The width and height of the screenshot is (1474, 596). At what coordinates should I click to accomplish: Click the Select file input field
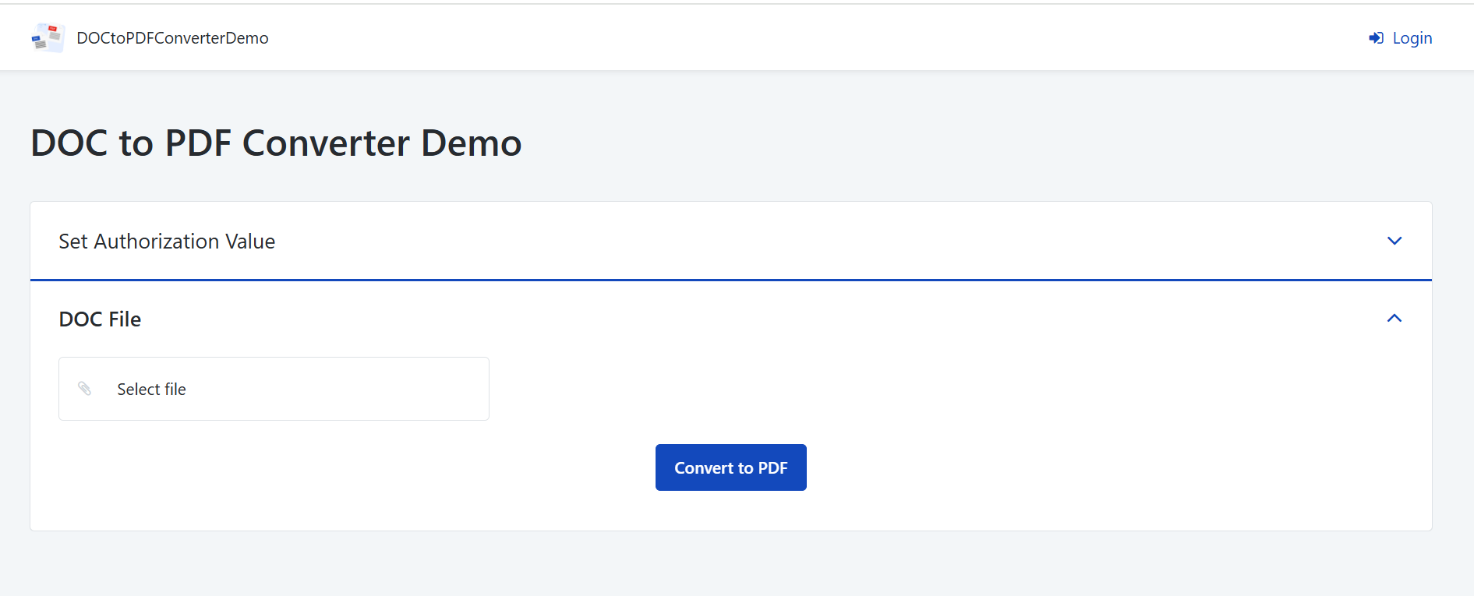(274, 388)
